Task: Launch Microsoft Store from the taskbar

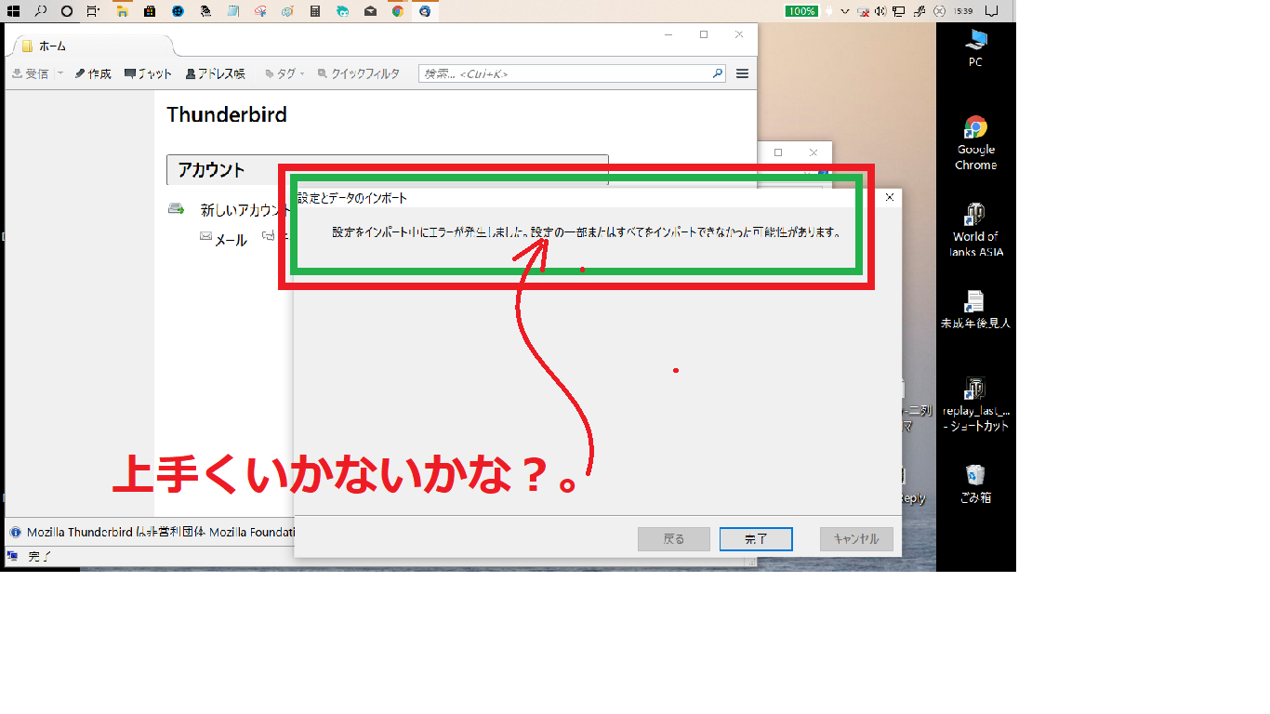Action: [150, 11]
